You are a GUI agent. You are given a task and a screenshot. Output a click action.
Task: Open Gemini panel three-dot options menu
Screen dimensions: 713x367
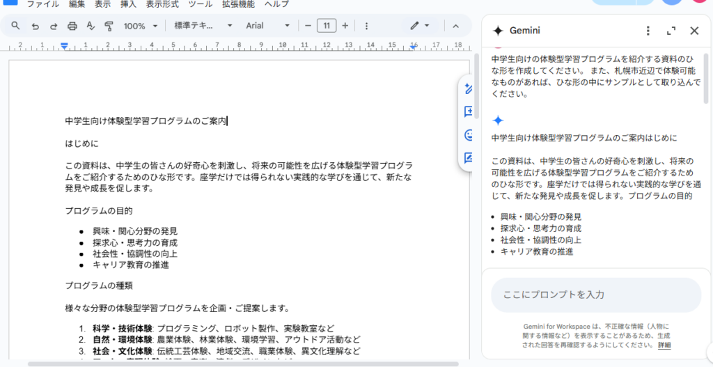pyautogui.click(x=648, y=31)
